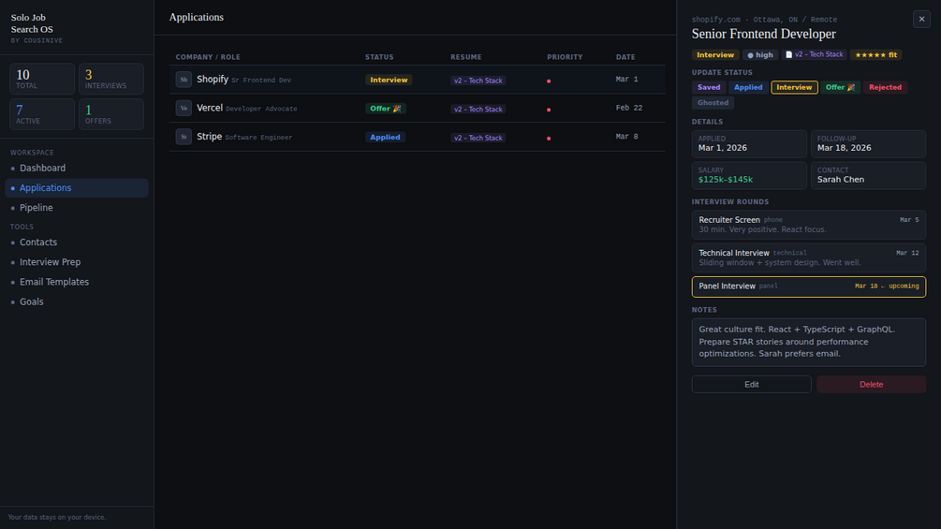
Task: Click the v2 - Tech Stack resume badge in panel header
Action: (814, 54)
